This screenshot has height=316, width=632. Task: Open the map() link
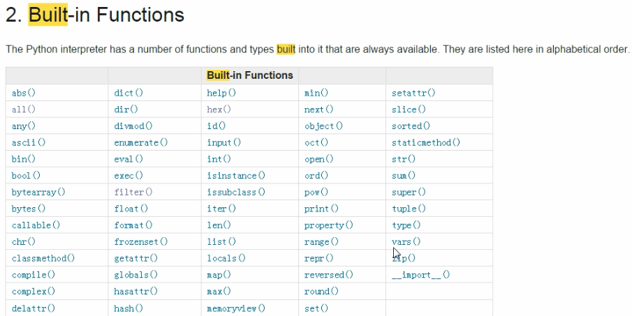click(219, 275)
